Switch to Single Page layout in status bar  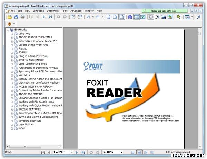click(133, 152)
